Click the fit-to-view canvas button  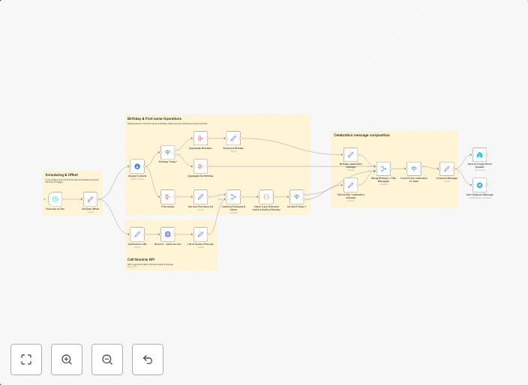[x=26, y=360]
